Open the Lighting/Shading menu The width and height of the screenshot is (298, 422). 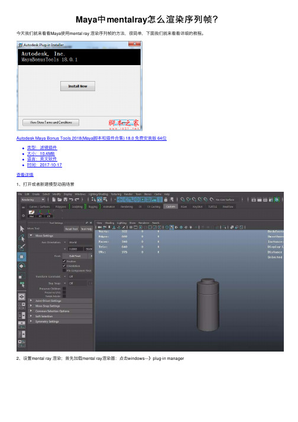[98, 194]
